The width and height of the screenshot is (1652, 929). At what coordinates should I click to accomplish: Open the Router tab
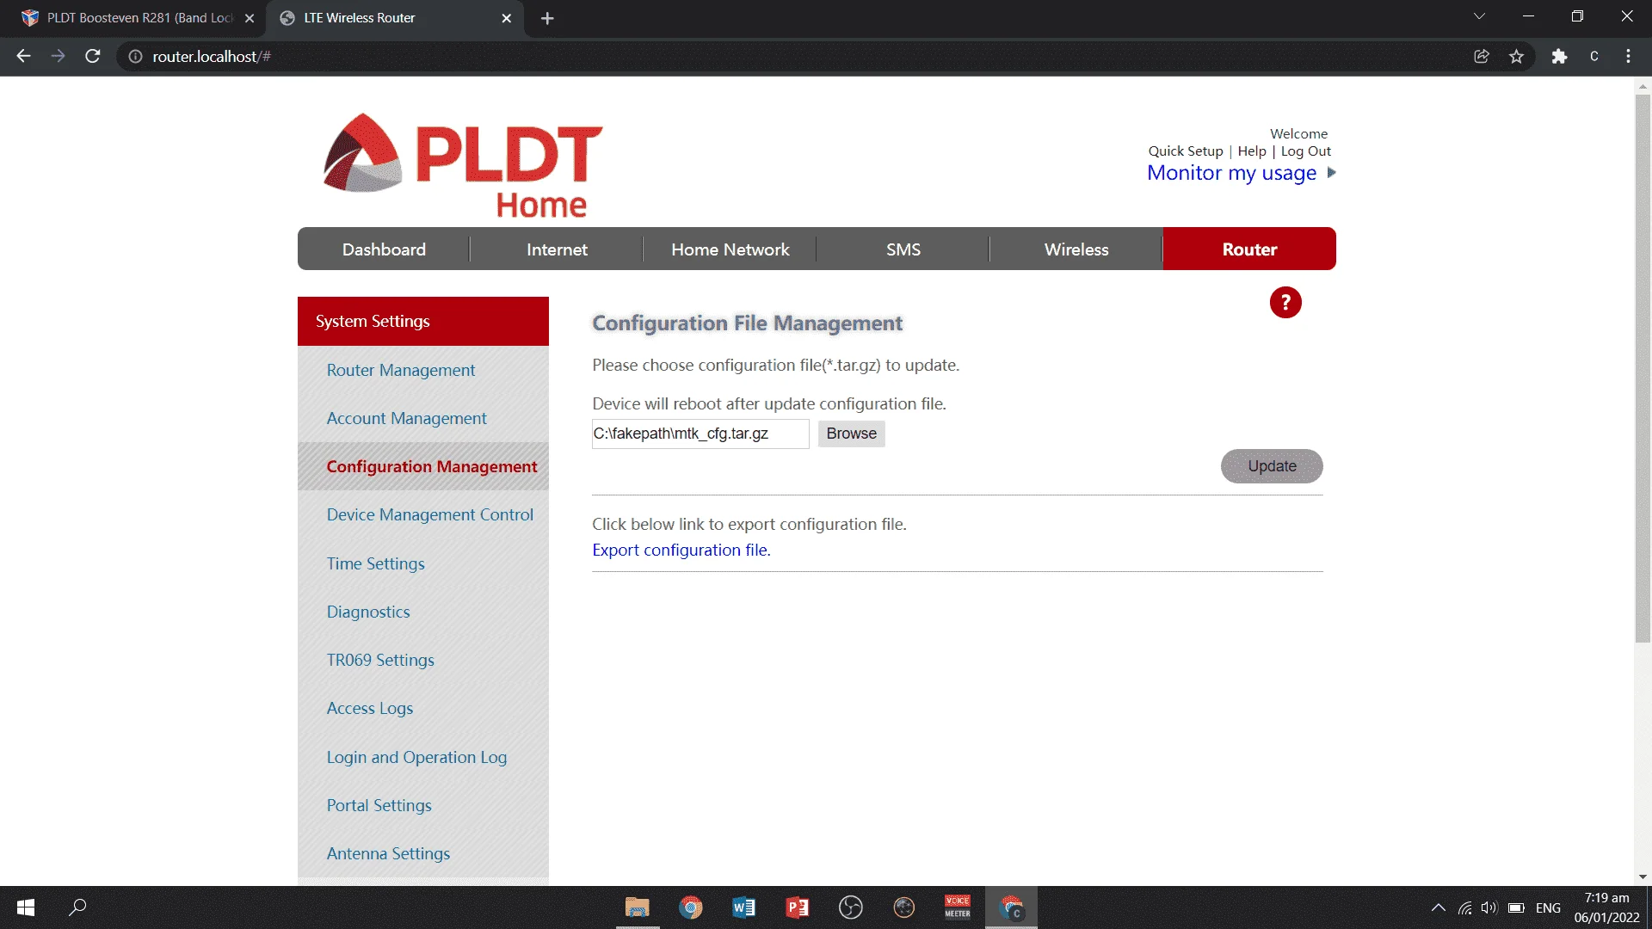click(x=1249, y=249)
